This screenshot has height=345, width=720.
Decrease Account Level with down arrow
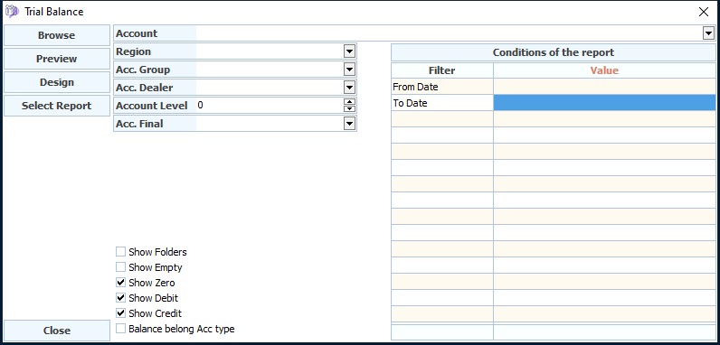[349, 108]
